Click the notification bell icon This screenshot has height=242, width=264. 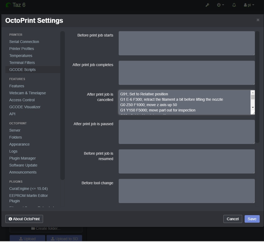pyautogui.click(x=234, y=5)
